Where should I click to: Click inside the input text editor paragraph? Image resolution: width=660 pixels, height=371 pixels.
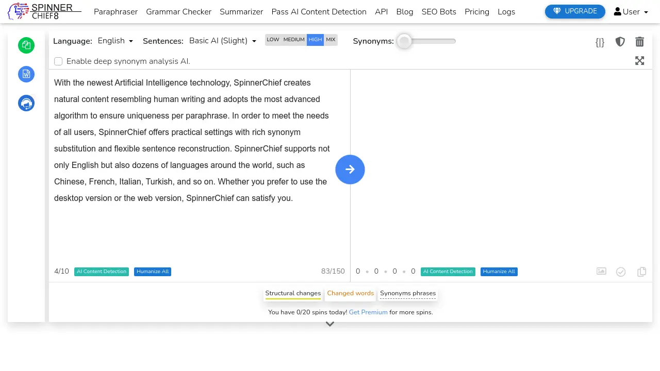[192, 140]
